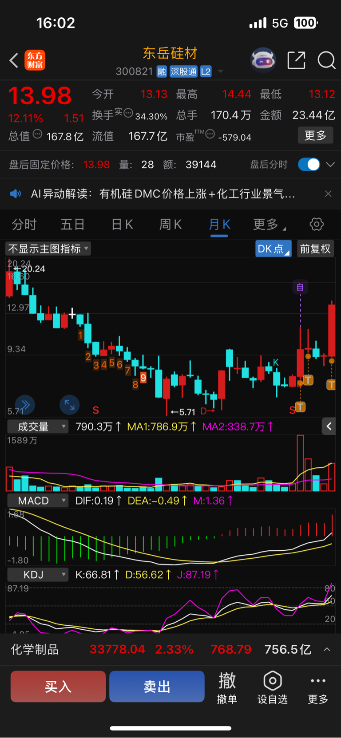Tap the 20.24 high price label
This screenshot has width=341, height=738.
click(29, 268)
